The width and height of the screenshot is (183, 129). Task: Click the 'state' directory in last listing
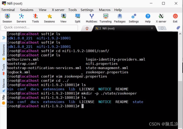(x=138, y=102)
